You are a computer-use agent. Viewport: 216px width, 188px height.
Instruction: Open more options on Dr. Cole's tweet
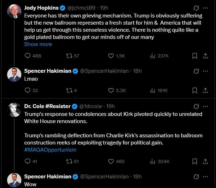(x=205, y=106)
